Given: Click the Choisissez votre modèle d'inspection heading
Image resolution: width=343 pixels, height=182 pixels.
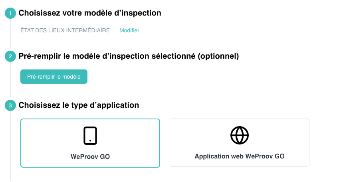Looking at the screenshot, I should [x=90, y=13].
